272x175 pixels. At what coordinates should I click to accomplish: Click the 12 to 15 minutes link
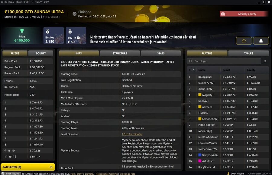pyautogui.click(x=132, y=134)
